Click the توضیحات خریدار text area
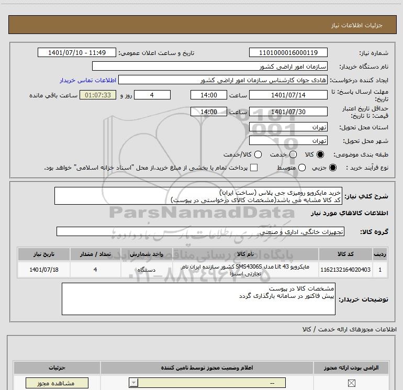The width and height of the screenshot is (403, 390). click(198, 299)
